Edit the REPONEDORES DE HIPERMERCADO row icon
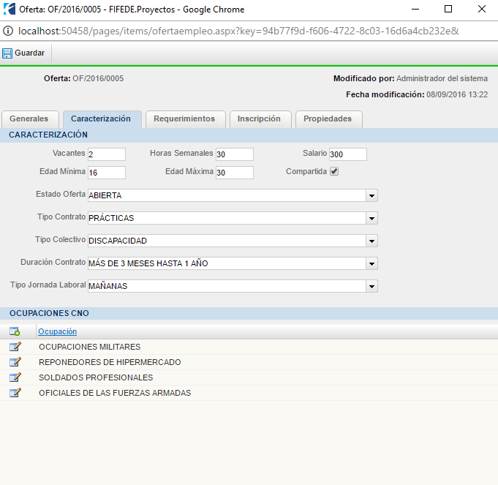 [15, 362]
